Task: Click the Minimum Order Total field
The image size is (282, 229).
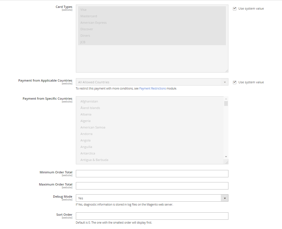Action: point(152,174)
